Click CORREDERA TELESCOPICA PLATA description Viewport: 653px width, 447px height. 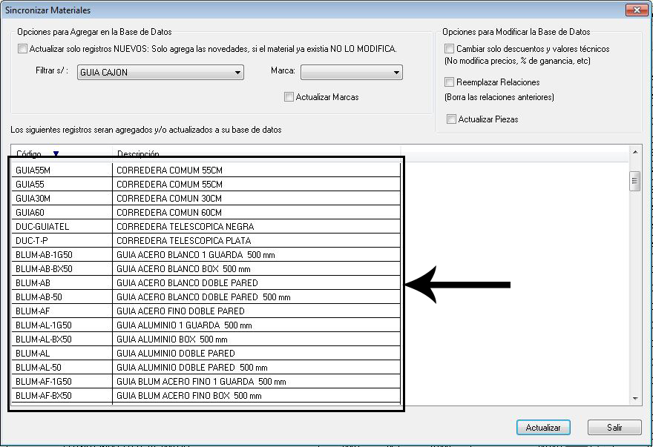(184, 241)
